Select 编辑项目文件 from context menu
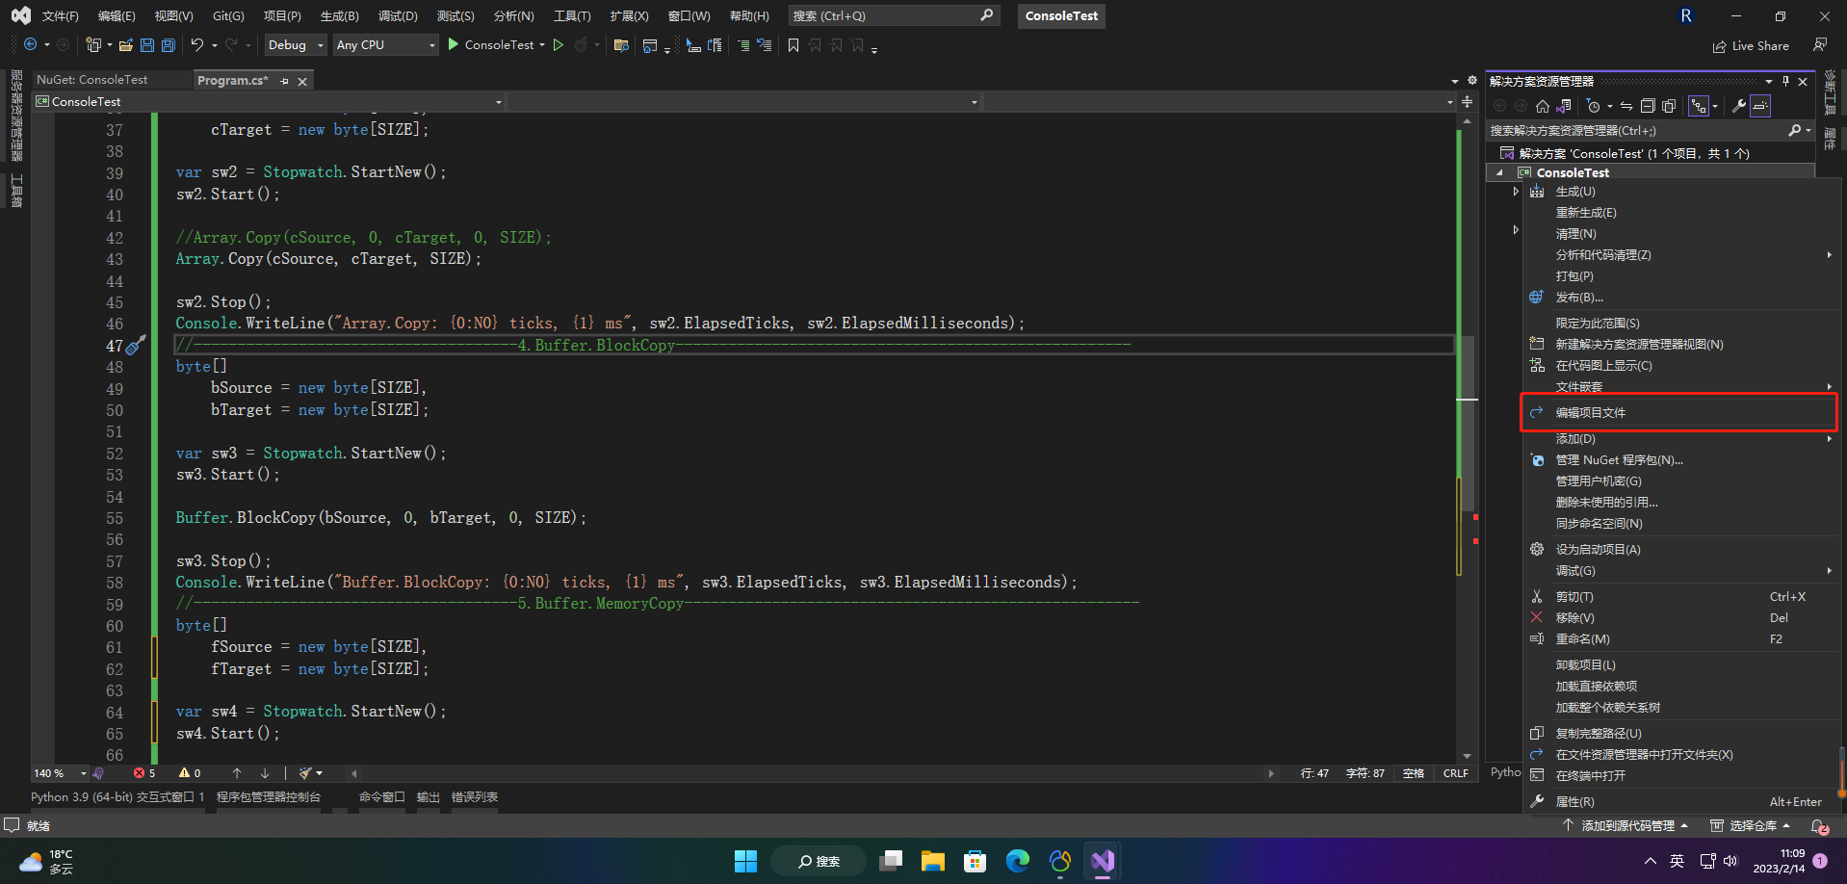This screenshot has width=1847, height=884. (1680, 413)
